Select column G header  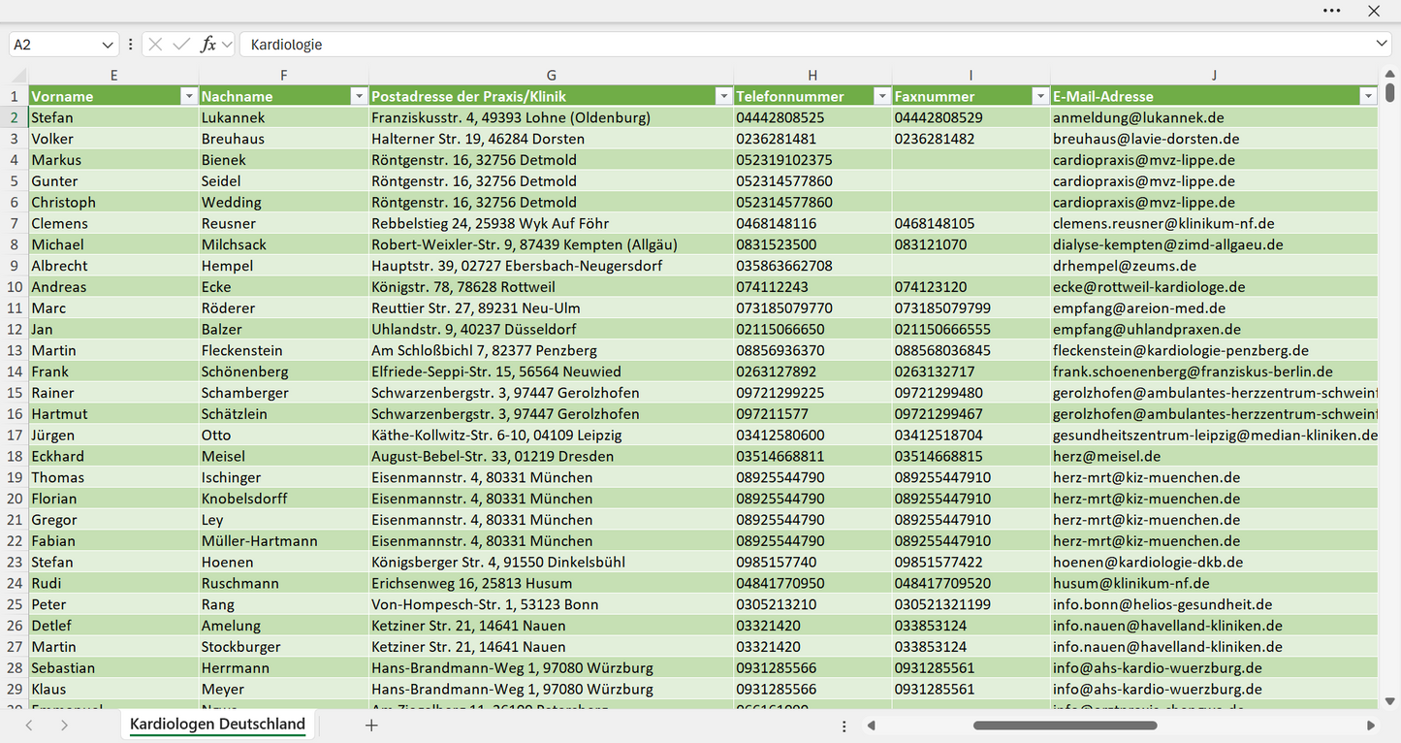[x=551, y=75]
